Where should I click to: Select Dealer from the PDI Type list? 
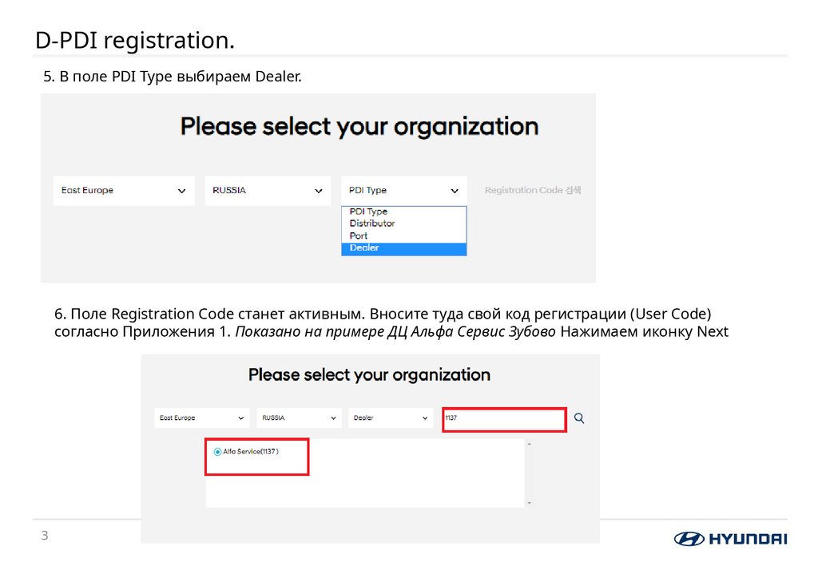tap(403, 247)
